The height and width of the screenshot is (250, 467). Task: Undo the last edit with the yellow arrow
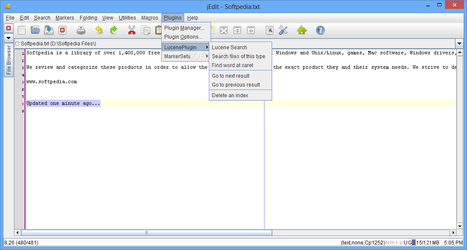coord(99,30)
